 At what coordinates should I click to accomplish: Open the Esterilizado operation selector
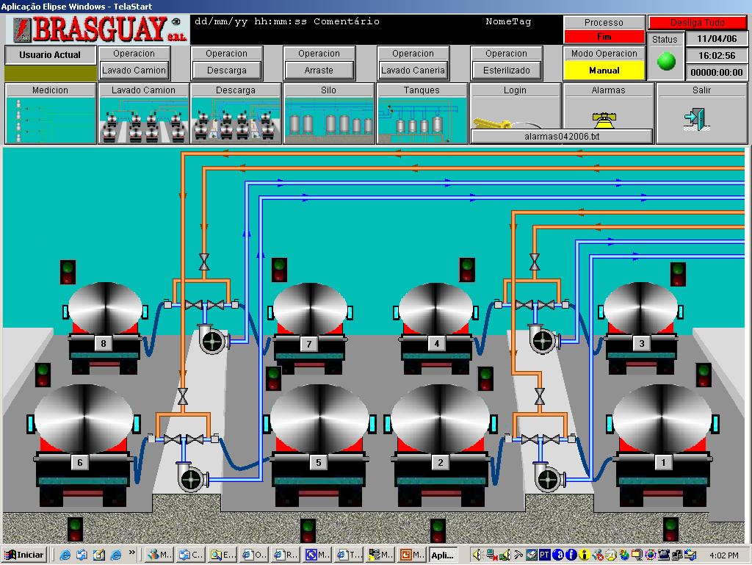505,70
